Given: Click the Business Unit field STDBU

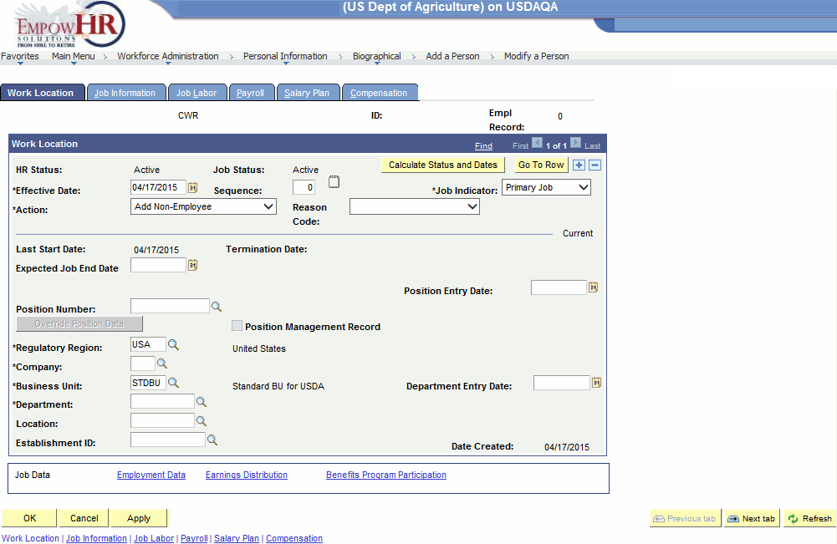Looking at the screenshot, I should point(148,383).
